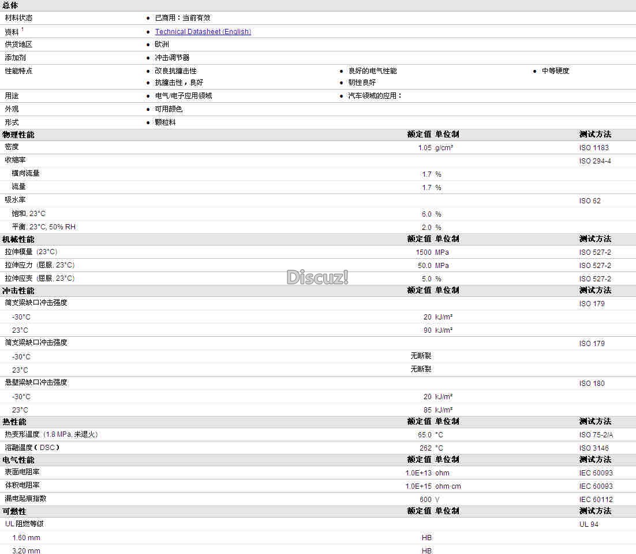Viewport: 636px width, 554px height.
Task: Click the ISO 75-2/A test method
Action: (596, 434)
